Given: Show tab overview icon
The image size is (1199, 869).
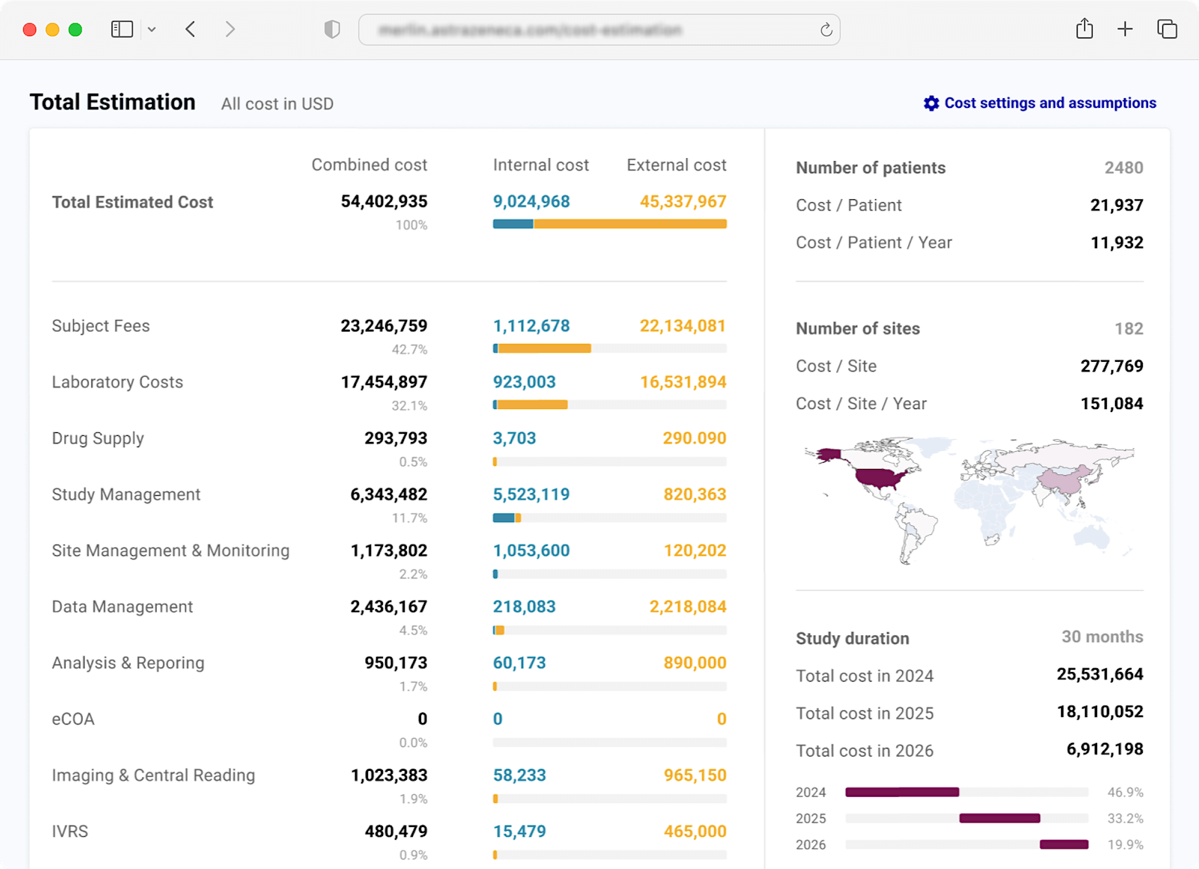Looking at the screenshot, I should click(1167, 29).
